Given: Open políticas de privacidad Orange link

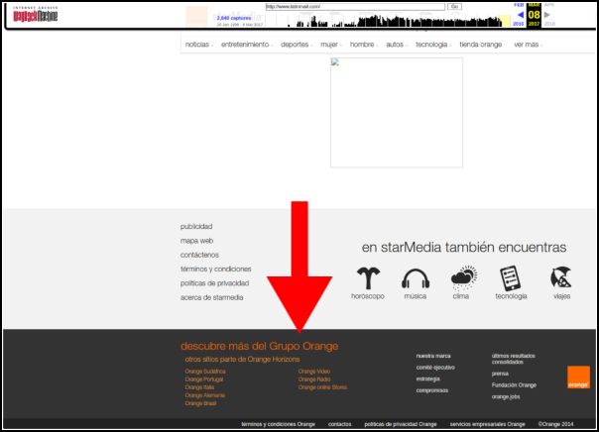Looking at the screenshot, I should [x=401, y=424].
